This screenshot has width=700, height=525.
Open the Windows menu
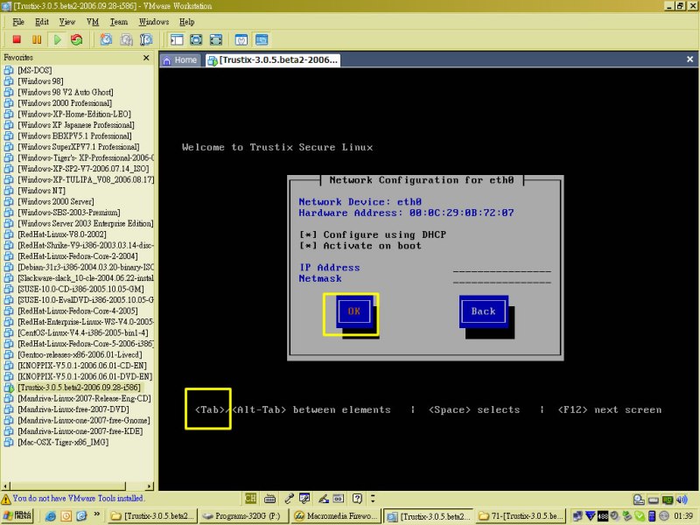pos(154,22)
